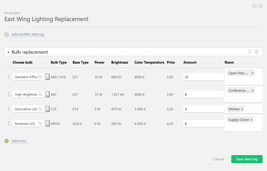Click the E14 base type cell

(x=75, y=109)
